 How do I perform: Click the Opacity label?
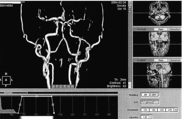[x=134, y=118]
